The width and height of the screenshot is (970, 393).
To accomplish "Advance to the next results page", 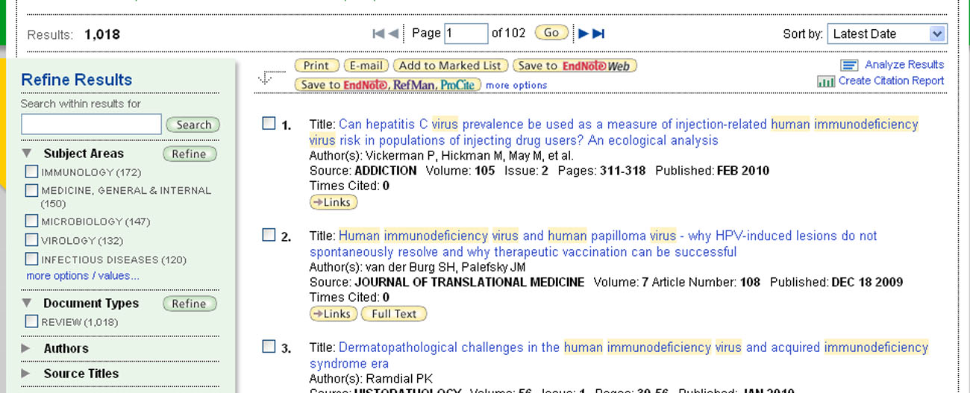I will [583, 34].
